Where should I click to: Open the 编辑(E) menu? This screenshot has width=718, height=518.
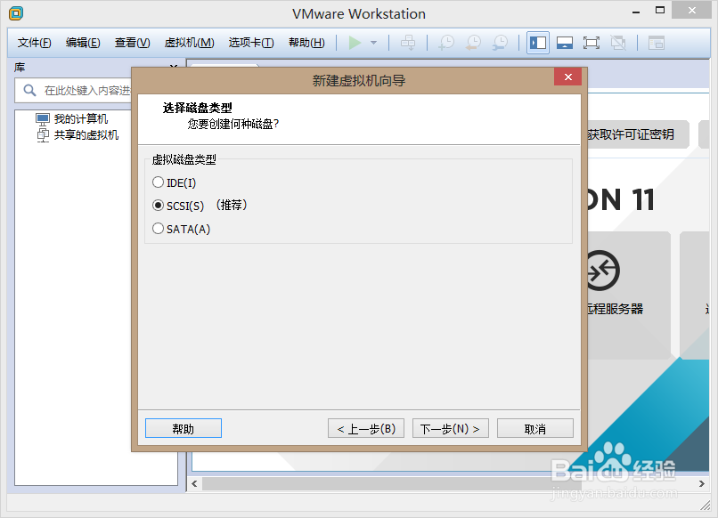83,43
